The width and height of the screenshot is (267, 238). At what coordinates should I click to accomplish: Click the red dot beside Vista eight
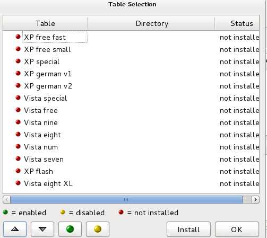coord(18,134)
